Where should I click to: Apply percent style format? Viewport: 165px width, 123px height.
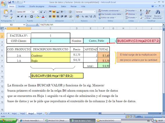(83, 16)
